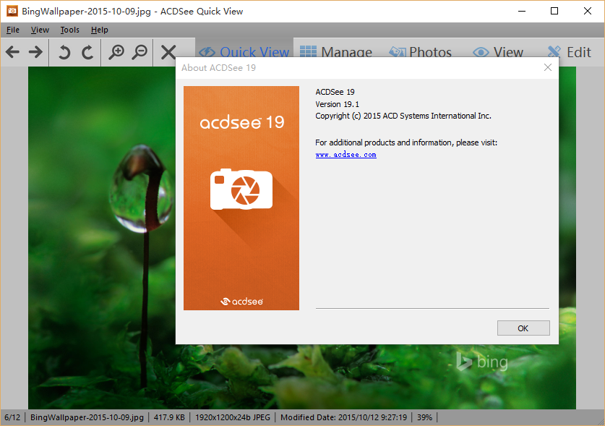Open the Tools menu

[x=70, y=30]
